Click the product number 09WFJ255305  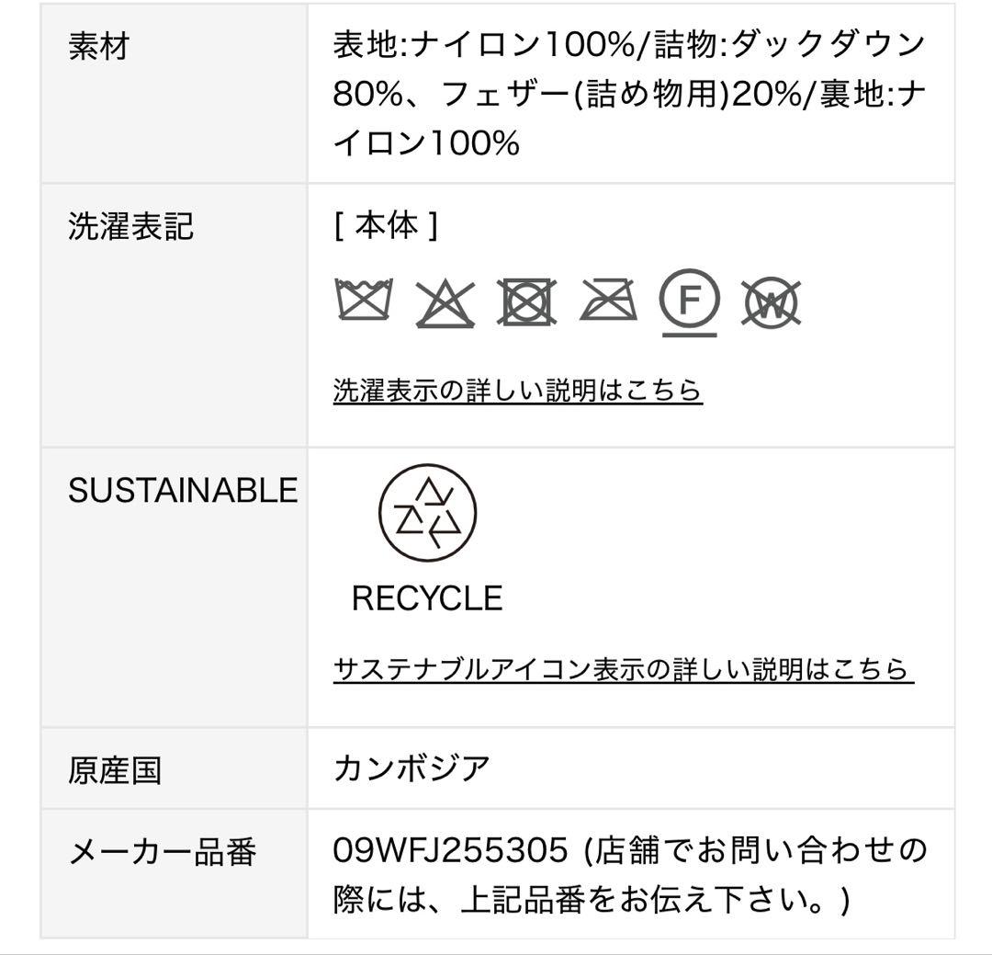point(450,850)
